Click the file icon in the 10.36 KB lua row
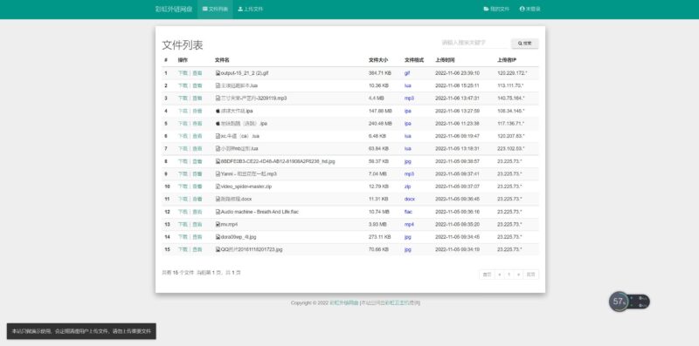The width and height of the screenshot is (699, 346). point(218,85)
